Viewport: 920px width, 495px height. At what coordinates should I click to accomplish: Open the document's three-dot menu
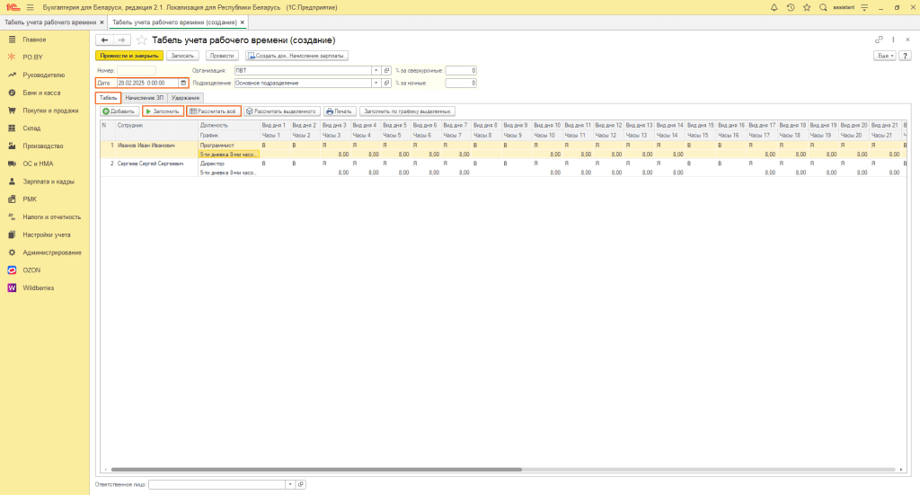[893, 40]
